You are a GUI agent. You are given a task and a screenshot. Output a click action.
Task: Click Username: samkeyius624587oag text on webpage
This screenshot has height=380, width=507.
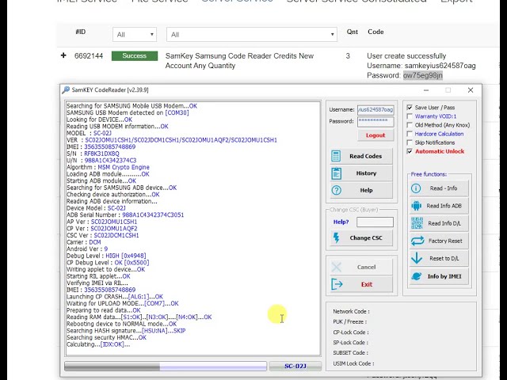tap(421, 66)
